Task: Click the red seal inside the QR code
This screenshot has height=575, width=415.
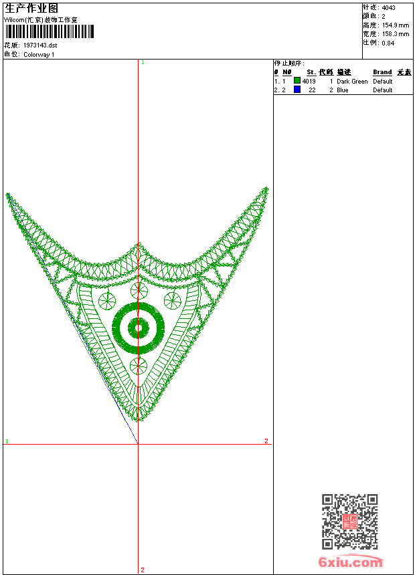Action: click(x=349, y=522)
